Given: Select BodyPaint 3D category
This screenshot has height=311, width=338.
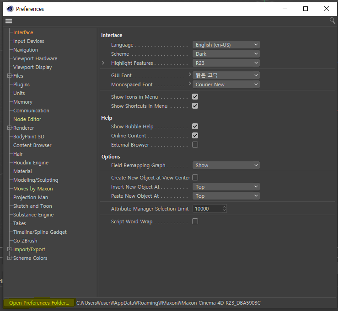Looking at the screenshot, I should (29, 137).
